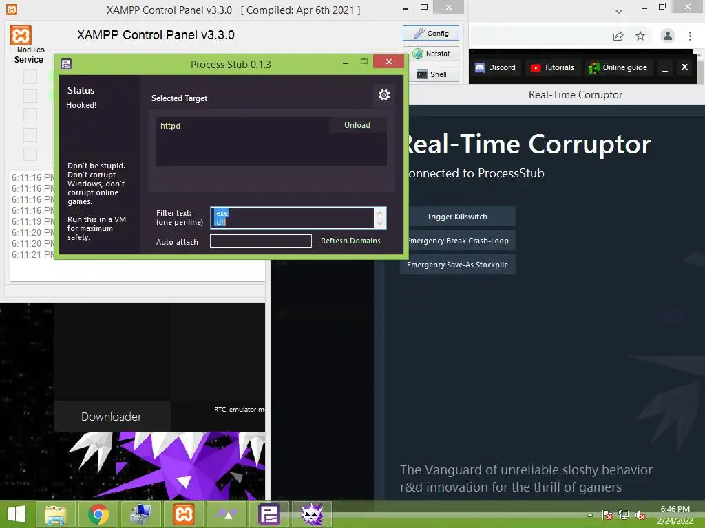Click the Chrome share page icon
Screen dimensions: 705x528
tap(618, 36)
